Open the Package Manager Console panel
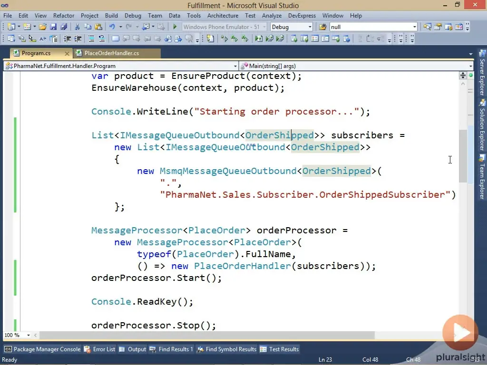This screenshot has width=487, height=365. point(42,349)
